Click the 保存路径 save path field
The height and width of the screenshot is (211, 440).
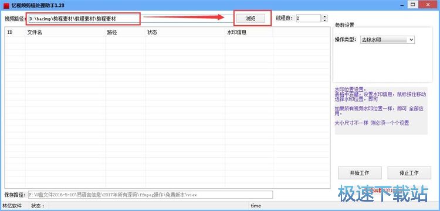[x=150, y=195]
